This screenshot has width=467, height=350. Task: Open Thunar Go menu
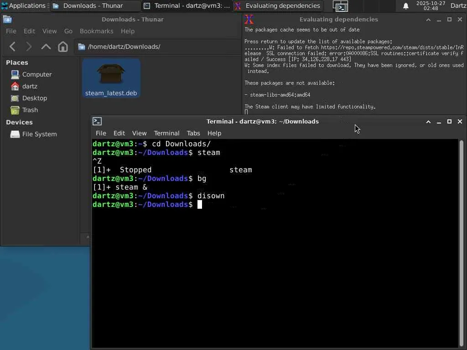(68, 31)
